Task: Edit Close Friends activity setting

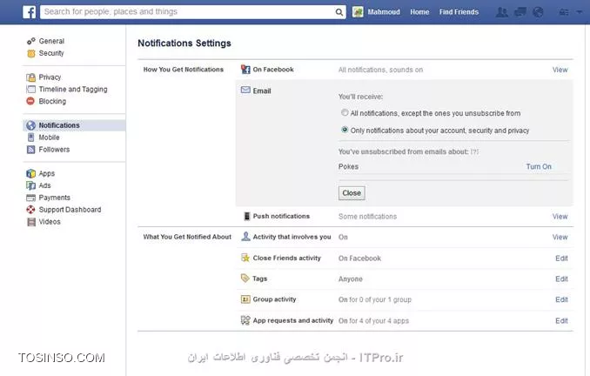Action: click(x=561, y=258)
